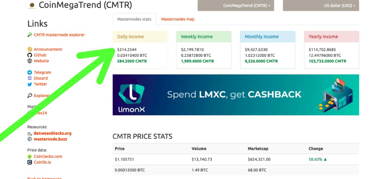Click the CoinMegaTrend coin logo icon
The height and width of the screenshot is (179, 390).
click(31, 6)
